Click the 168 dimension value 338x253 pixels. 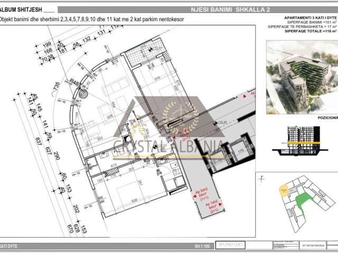(x=48, y=51)
